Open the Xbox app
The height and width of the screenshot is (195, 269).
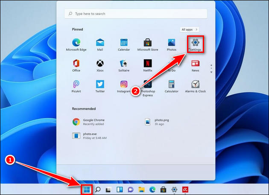point(100,66)
